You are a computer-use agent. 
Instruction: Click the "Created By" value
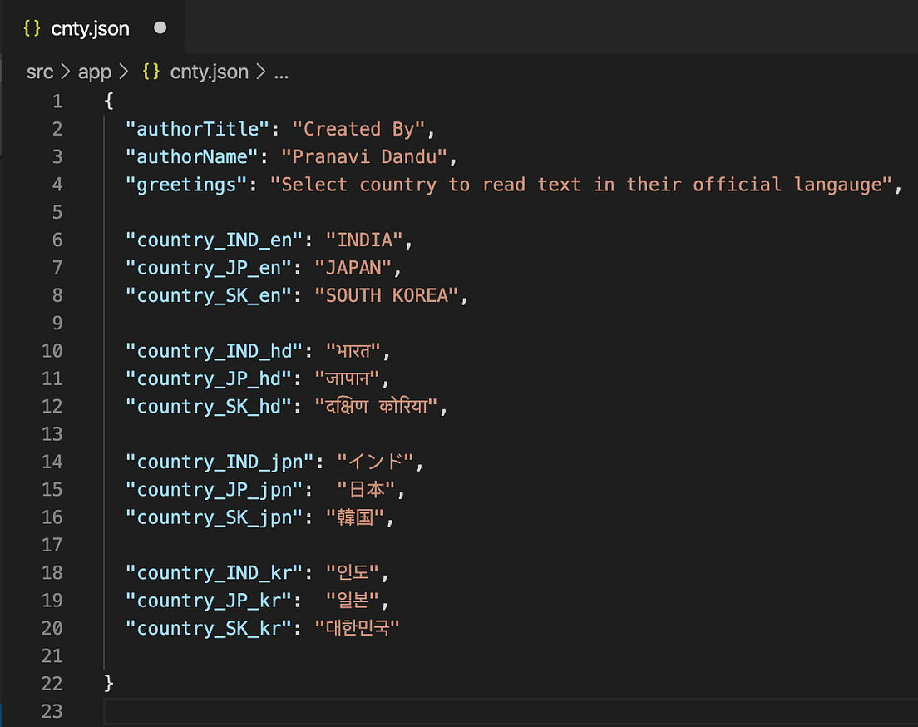point(359,129)
